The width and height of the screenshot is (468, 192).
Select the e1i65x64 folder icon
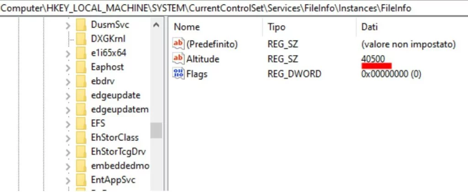pos(81,53)
